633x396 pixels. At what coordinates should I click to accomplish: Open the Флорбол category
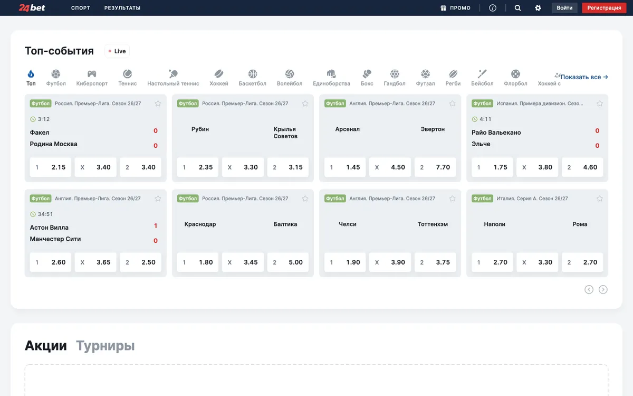coord(515,78)
